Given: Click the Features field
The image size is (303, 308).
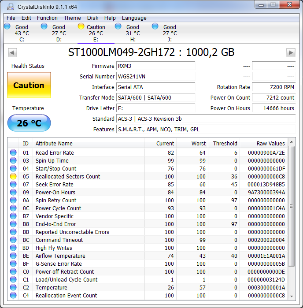Looking at the screenshot, I should pos(206,130).
